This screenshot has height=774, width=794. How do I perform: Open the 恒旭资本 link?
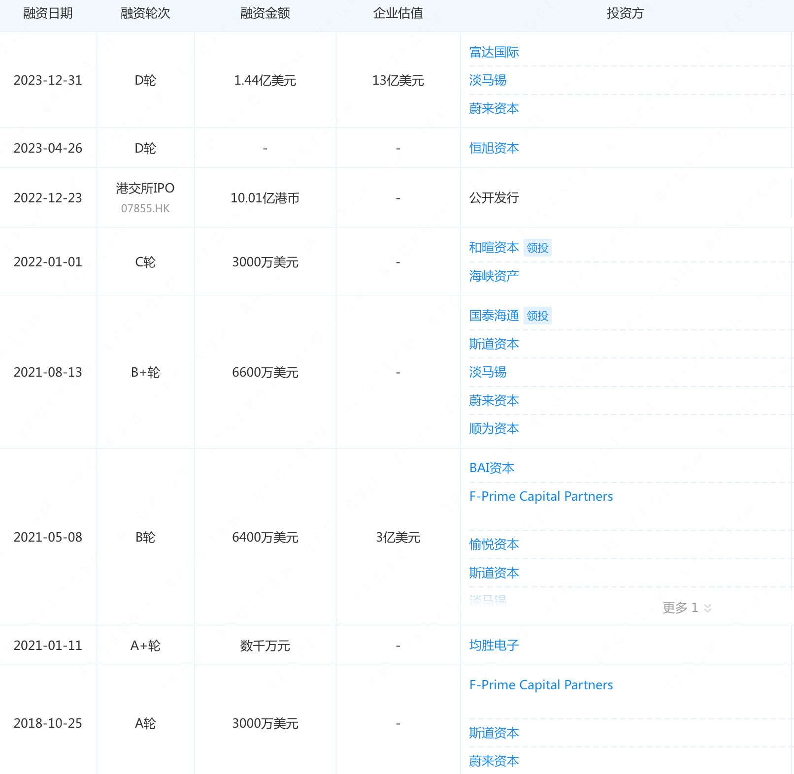pos(494,148)
